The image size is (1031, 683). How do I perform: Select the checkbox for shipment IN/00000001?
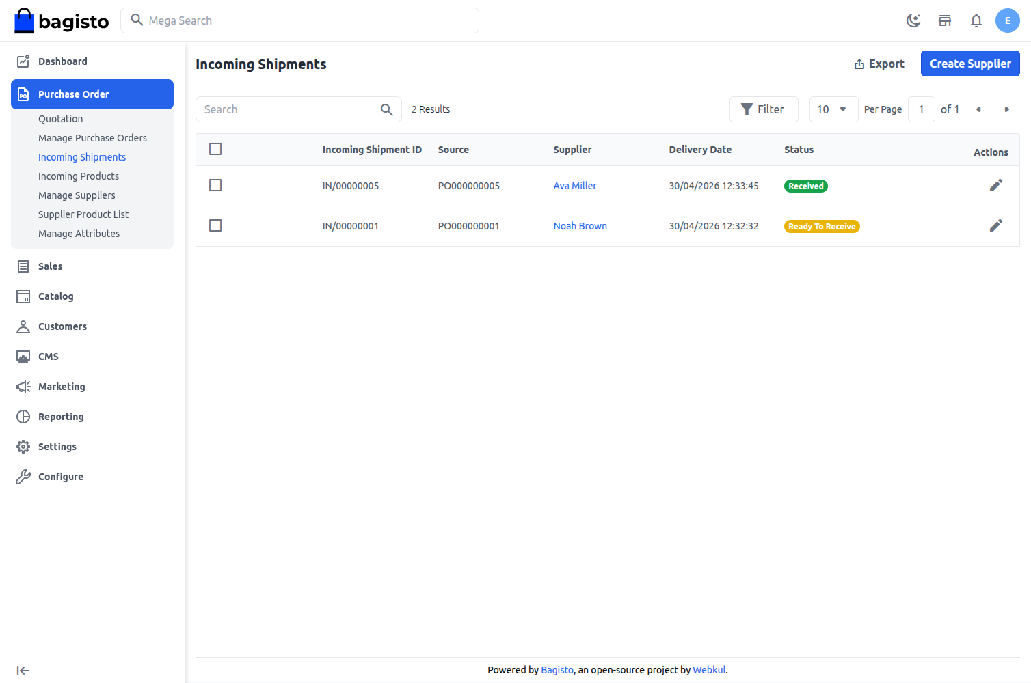[215, 225]
